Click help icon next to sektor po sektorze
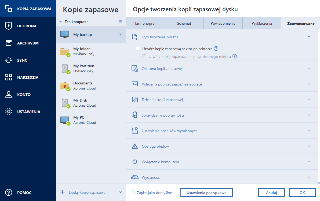320x201 pixels. click(x=216, y=49)
